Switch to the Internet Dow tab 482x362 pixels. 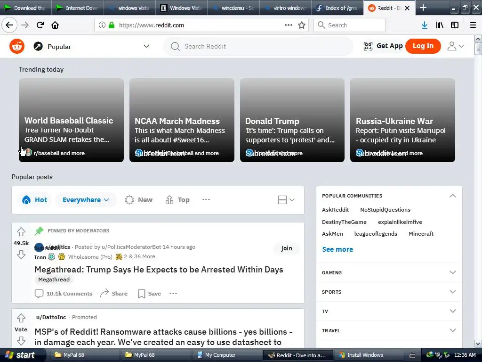pyautogui.click(x=78, y=8)
